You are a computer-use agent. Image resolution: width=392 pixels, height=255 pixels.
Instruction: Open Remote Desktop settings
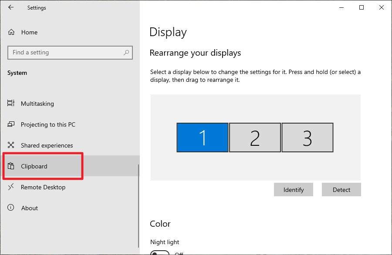click(42, 187)
